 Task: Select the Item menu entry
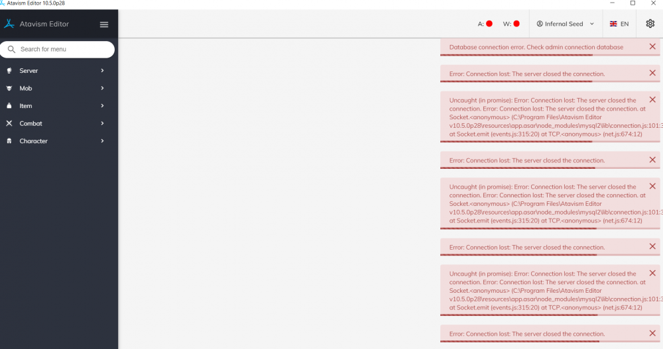[x=26, y=106]
